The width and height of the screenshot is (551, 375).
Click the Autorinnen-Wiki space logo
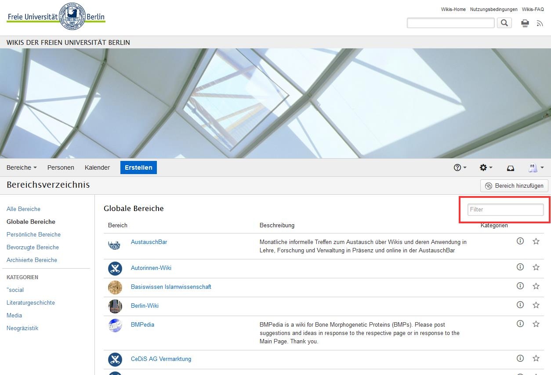point(115,268)
